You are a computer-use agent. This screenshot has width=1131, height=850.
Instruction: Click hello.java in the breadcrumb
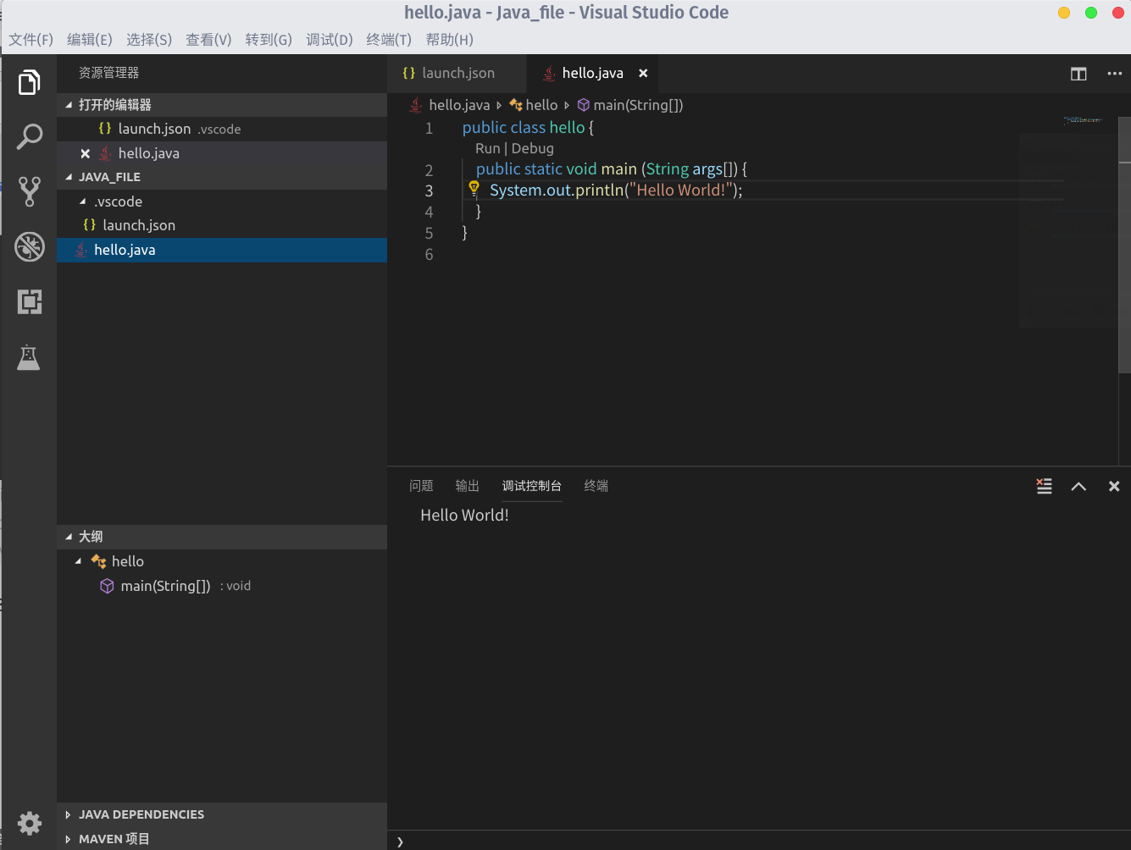point(459,105)
